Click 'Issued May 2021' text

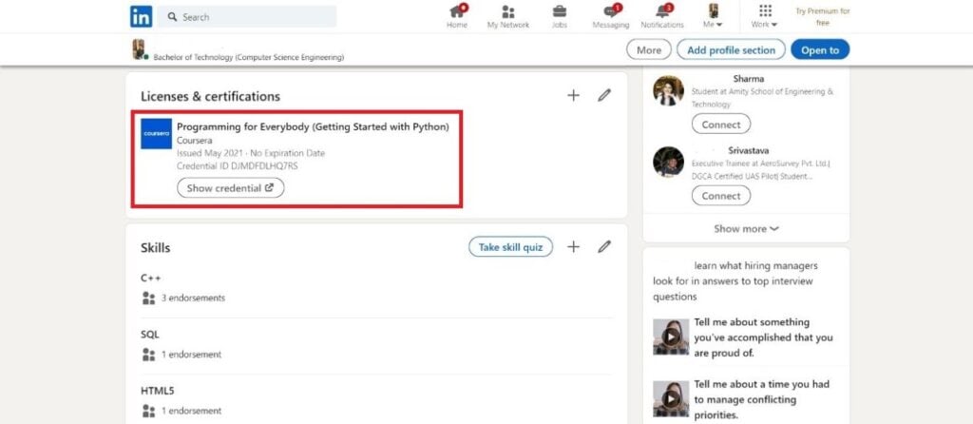[210, 153]
